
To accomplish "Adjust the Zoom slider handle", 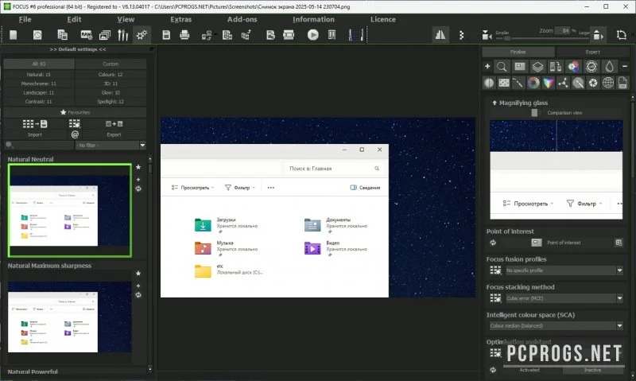I will tap(507, 38).
